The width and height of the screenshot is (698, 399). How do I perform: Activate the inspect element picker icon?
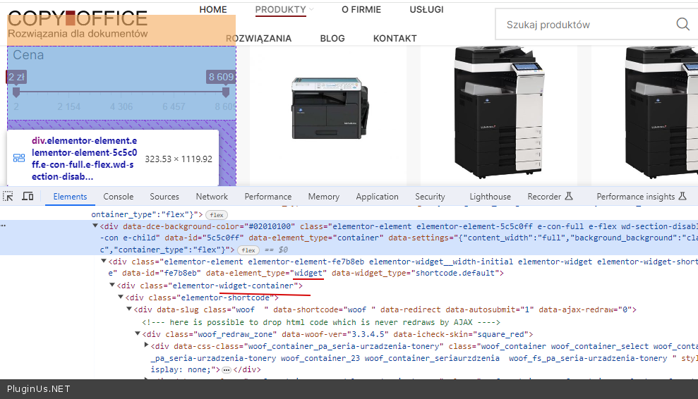coord(8,197)
